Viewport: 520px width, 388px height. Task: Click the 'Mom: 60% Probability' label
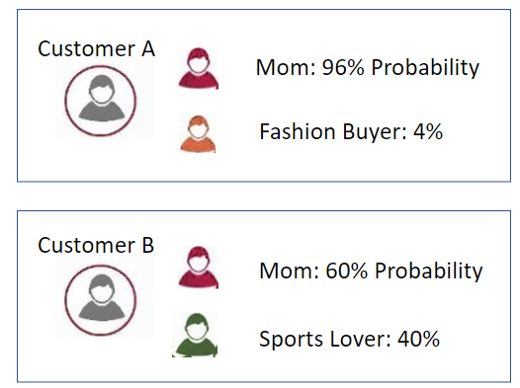pyautogui.click(x=371, y=272)
